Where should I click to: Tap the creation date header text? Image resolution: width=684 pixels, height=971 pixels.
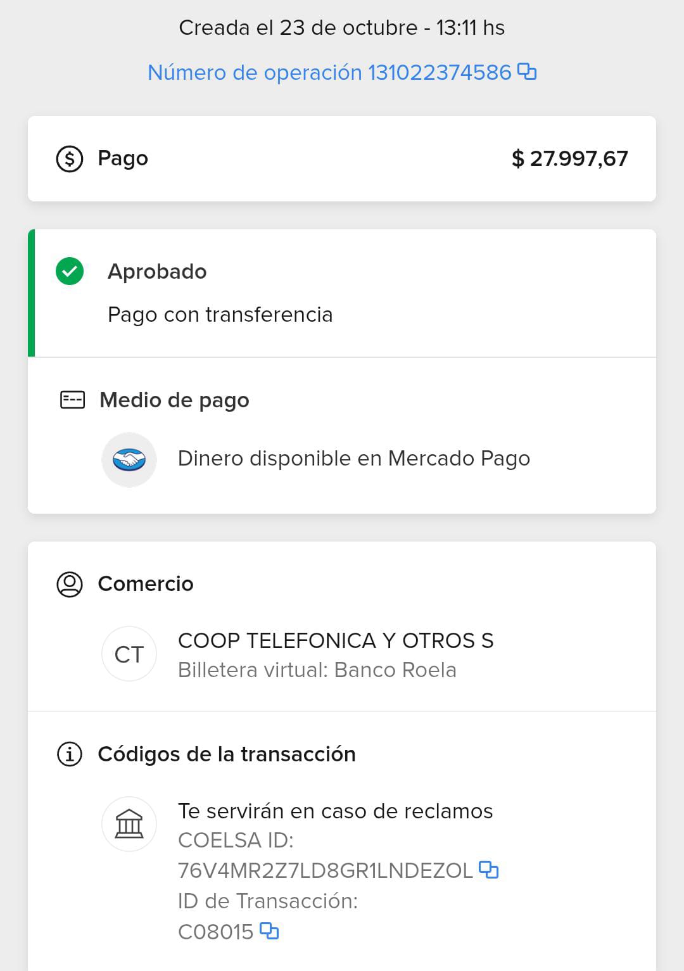coord(341,28)
